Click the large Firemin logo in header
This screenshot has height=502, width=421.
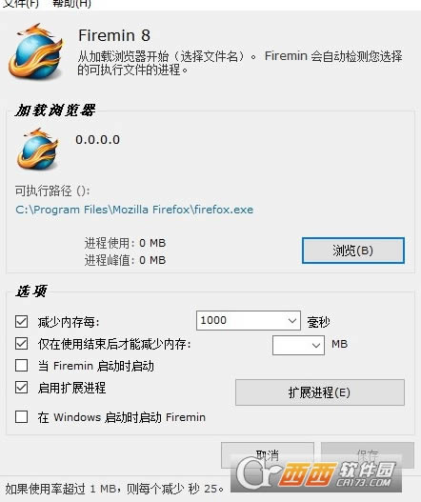click(36, 51)
